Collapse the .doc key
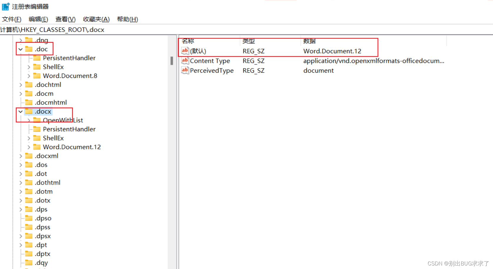Screen dimensions: 493x269 tap(21, 49)
